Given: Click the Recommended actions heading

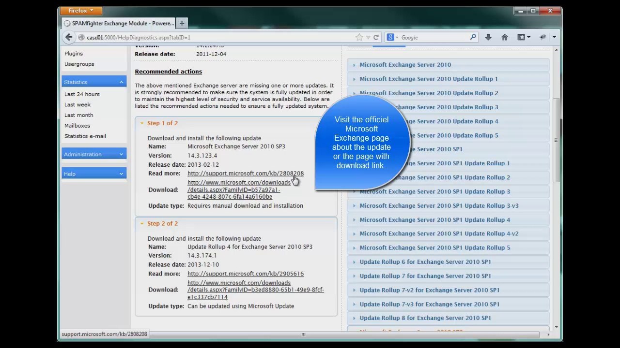Looking at the screenshot, I should coord(168,72).
